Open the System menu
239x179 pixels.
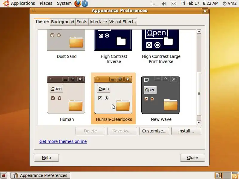[x=64, y=3]
